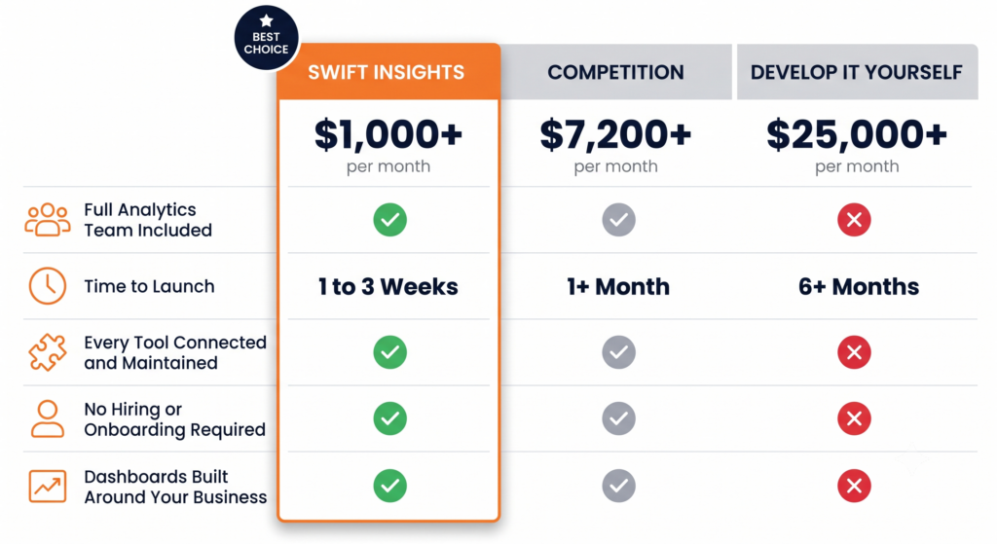
Task: Click the green check for No Hiring row
Action: pos(389,418)
